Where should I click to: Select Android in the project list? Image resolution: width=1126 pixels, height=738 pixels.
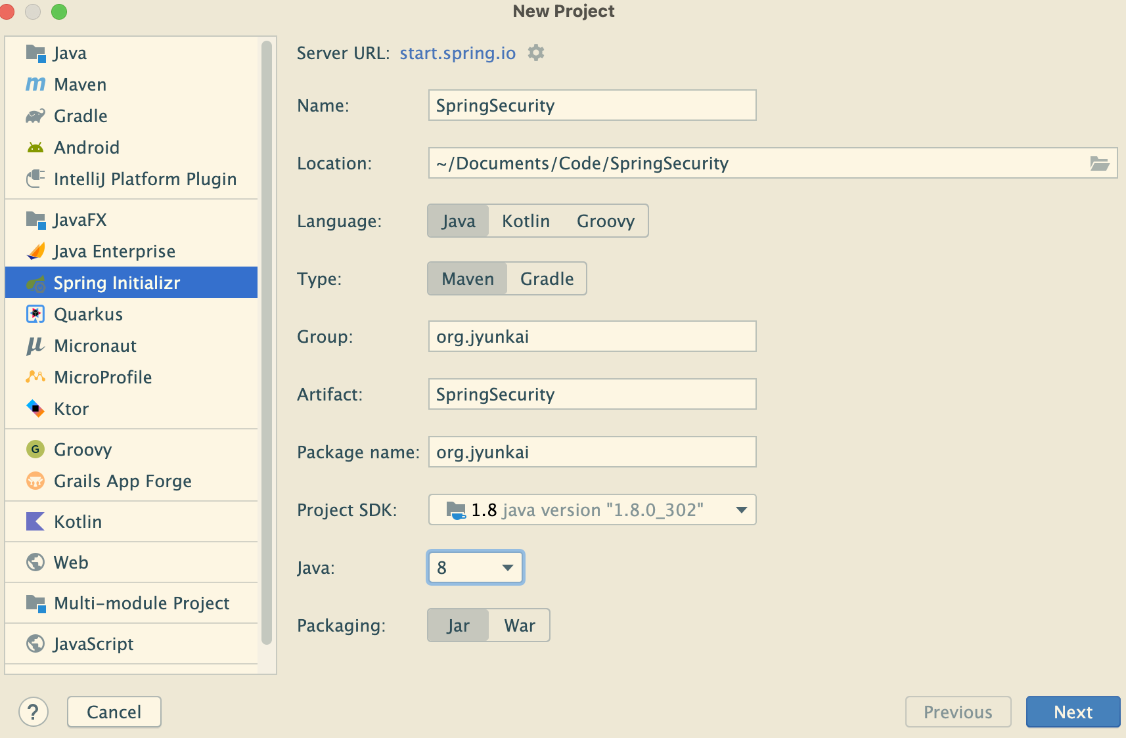131,148
